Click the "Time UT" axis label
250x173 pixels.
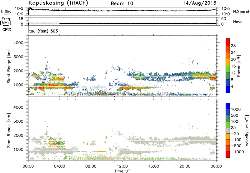(122, 171)
